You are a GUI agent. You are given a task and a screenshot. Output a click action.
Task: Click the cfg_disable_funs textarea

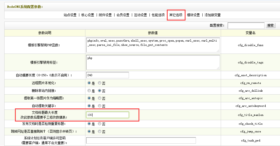[x=153, y=45]
